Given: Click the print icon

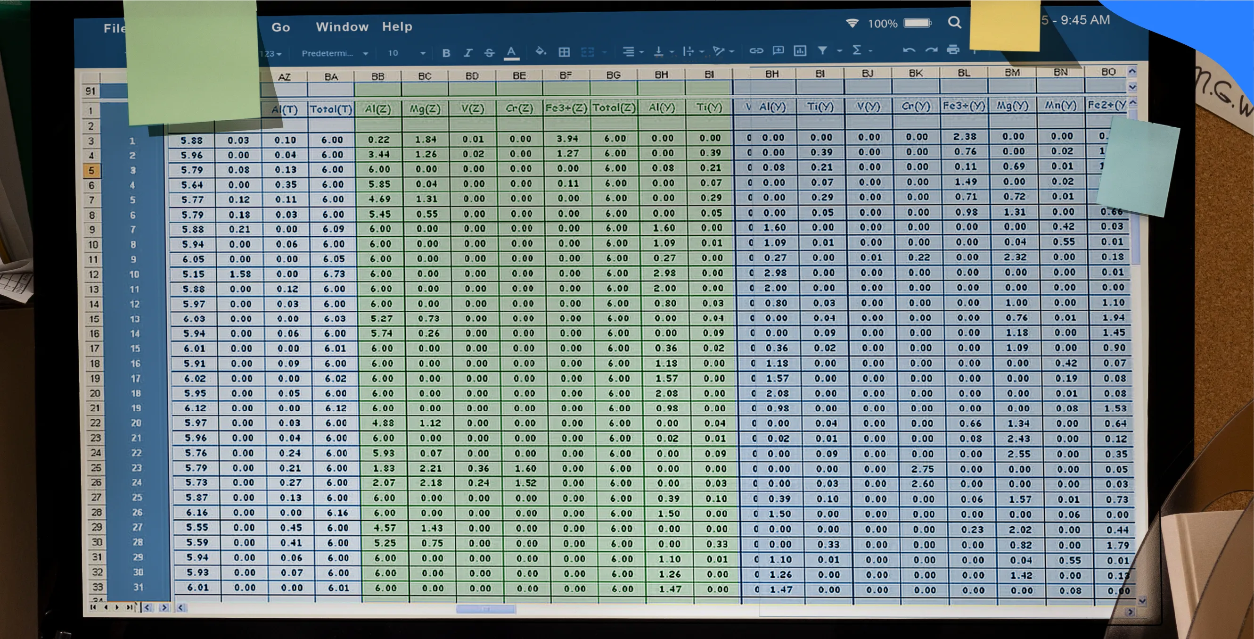Looking at the screenshot, I should coord(953,50).
